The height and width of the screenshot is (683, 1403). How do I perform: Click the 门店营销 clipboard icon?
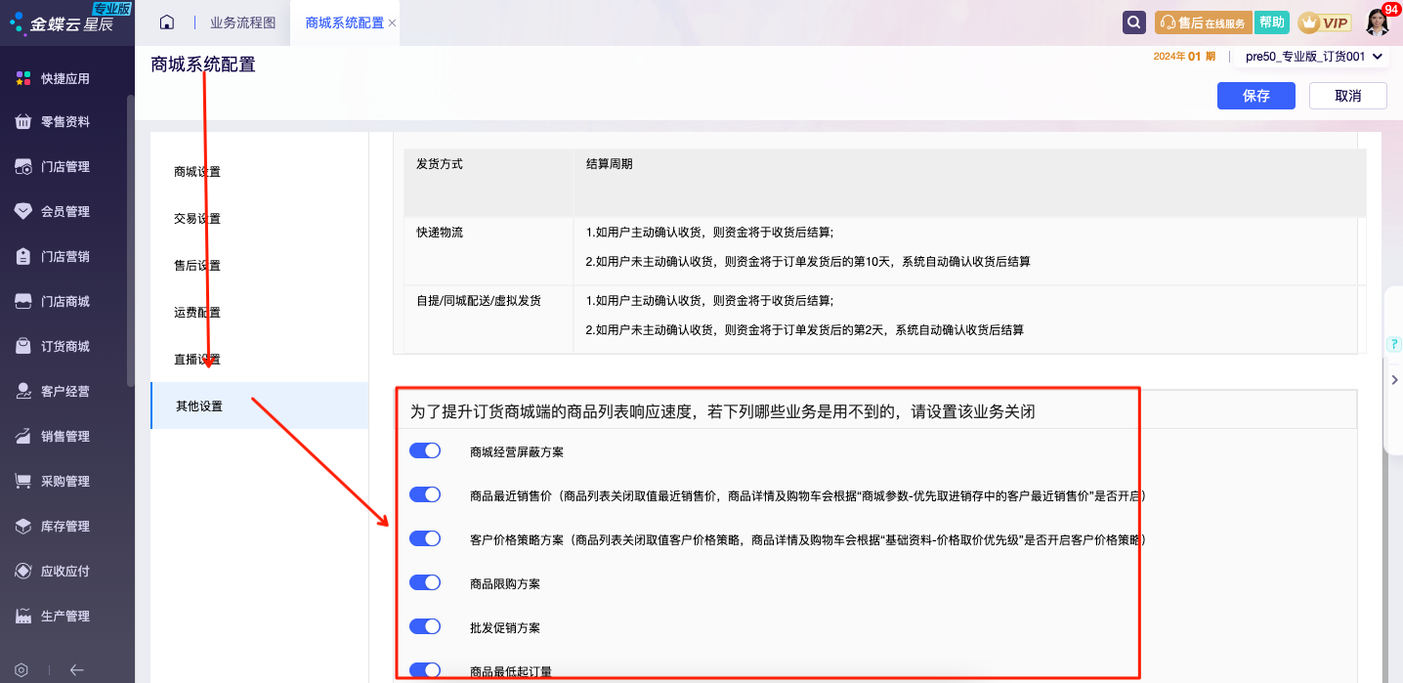tap(23, 257)
